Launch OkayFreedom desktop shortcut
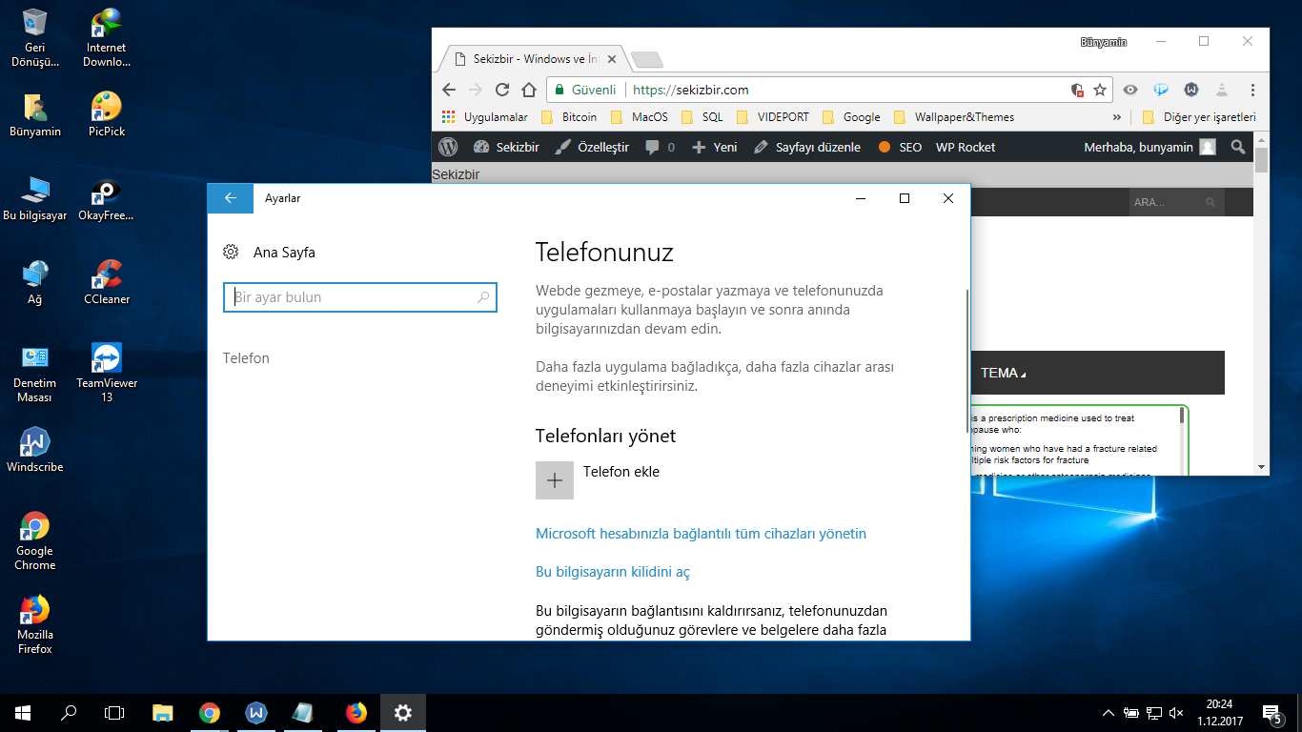 (107, 199)
